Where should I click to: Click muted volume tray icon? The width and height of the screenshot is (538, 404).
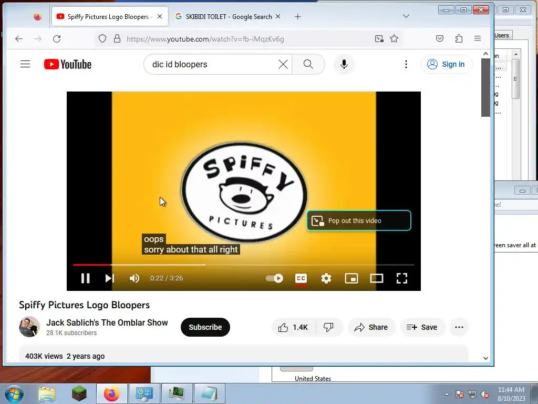[x=485, y=395]
